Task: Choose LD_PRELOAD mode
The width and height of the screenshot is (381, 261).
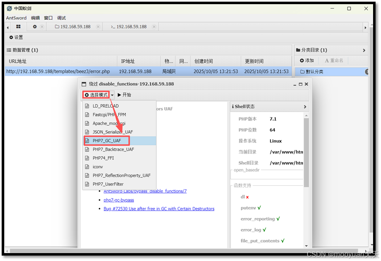Action: click(x=120, y=106)
